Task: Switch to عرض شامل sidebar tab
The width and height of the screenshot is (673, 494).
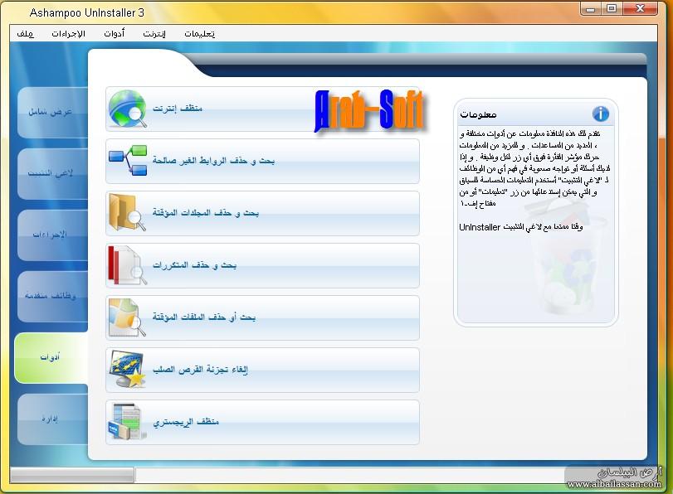Action: [x=52, y=113]
